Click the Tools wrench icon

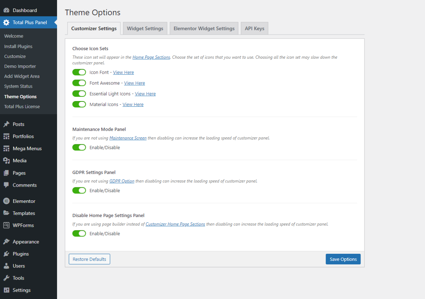point(6,278)
